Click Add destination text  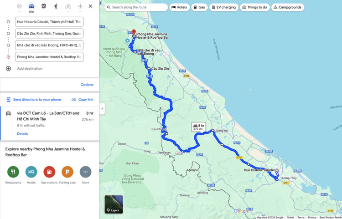[30, 69]
